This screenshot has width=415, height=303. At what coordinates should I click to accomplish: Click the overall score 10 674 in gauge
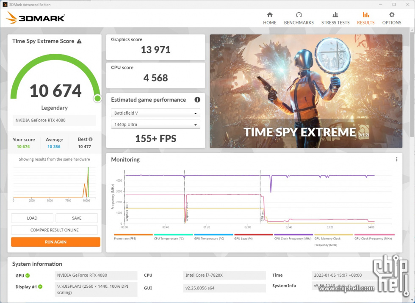point(55,91)
